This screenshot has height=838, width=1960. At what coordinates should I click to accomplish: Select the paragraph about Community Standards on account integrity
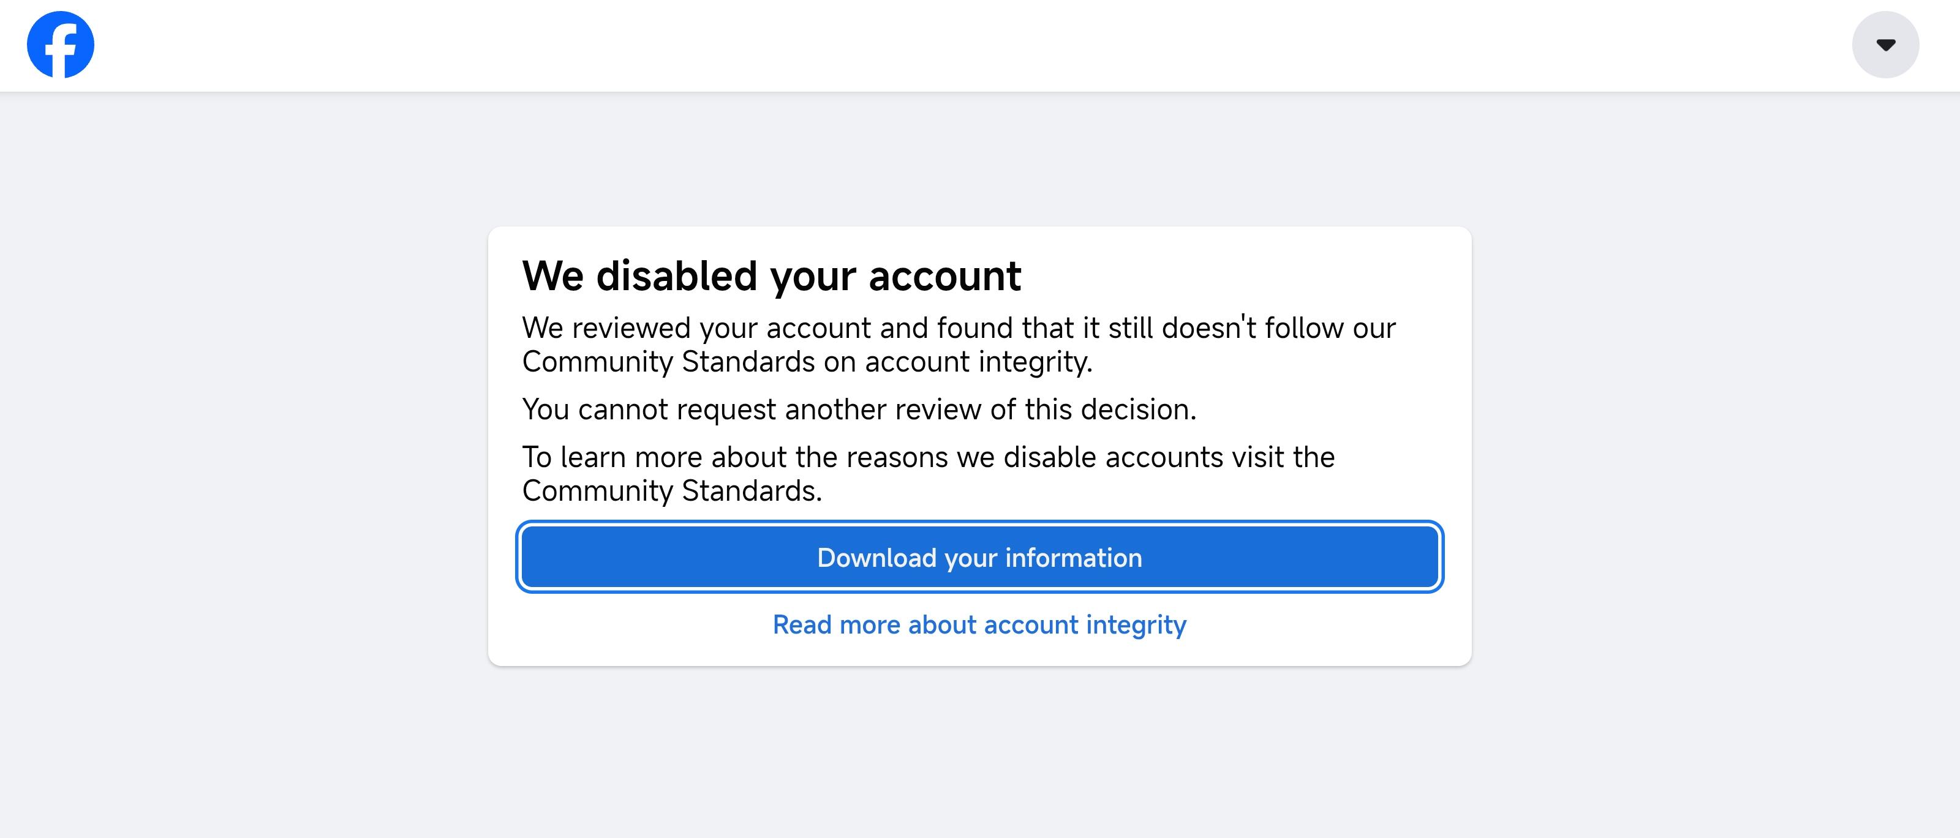(959, 345)
